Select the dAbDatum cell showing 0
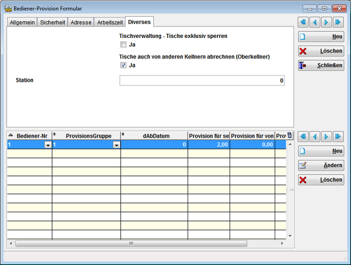Image resolution: width=351 pixels, height=265 pixels. pyautogui.click(x=154, y=145)
